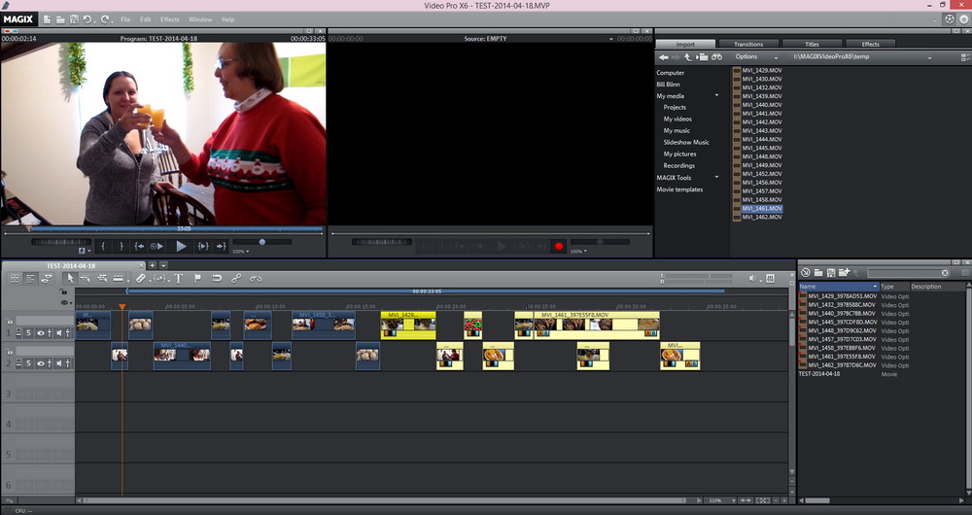Screen dimensions: 972x515
Task: Click the binoculars search icon in media browser
Action: [x=716, y=57]
